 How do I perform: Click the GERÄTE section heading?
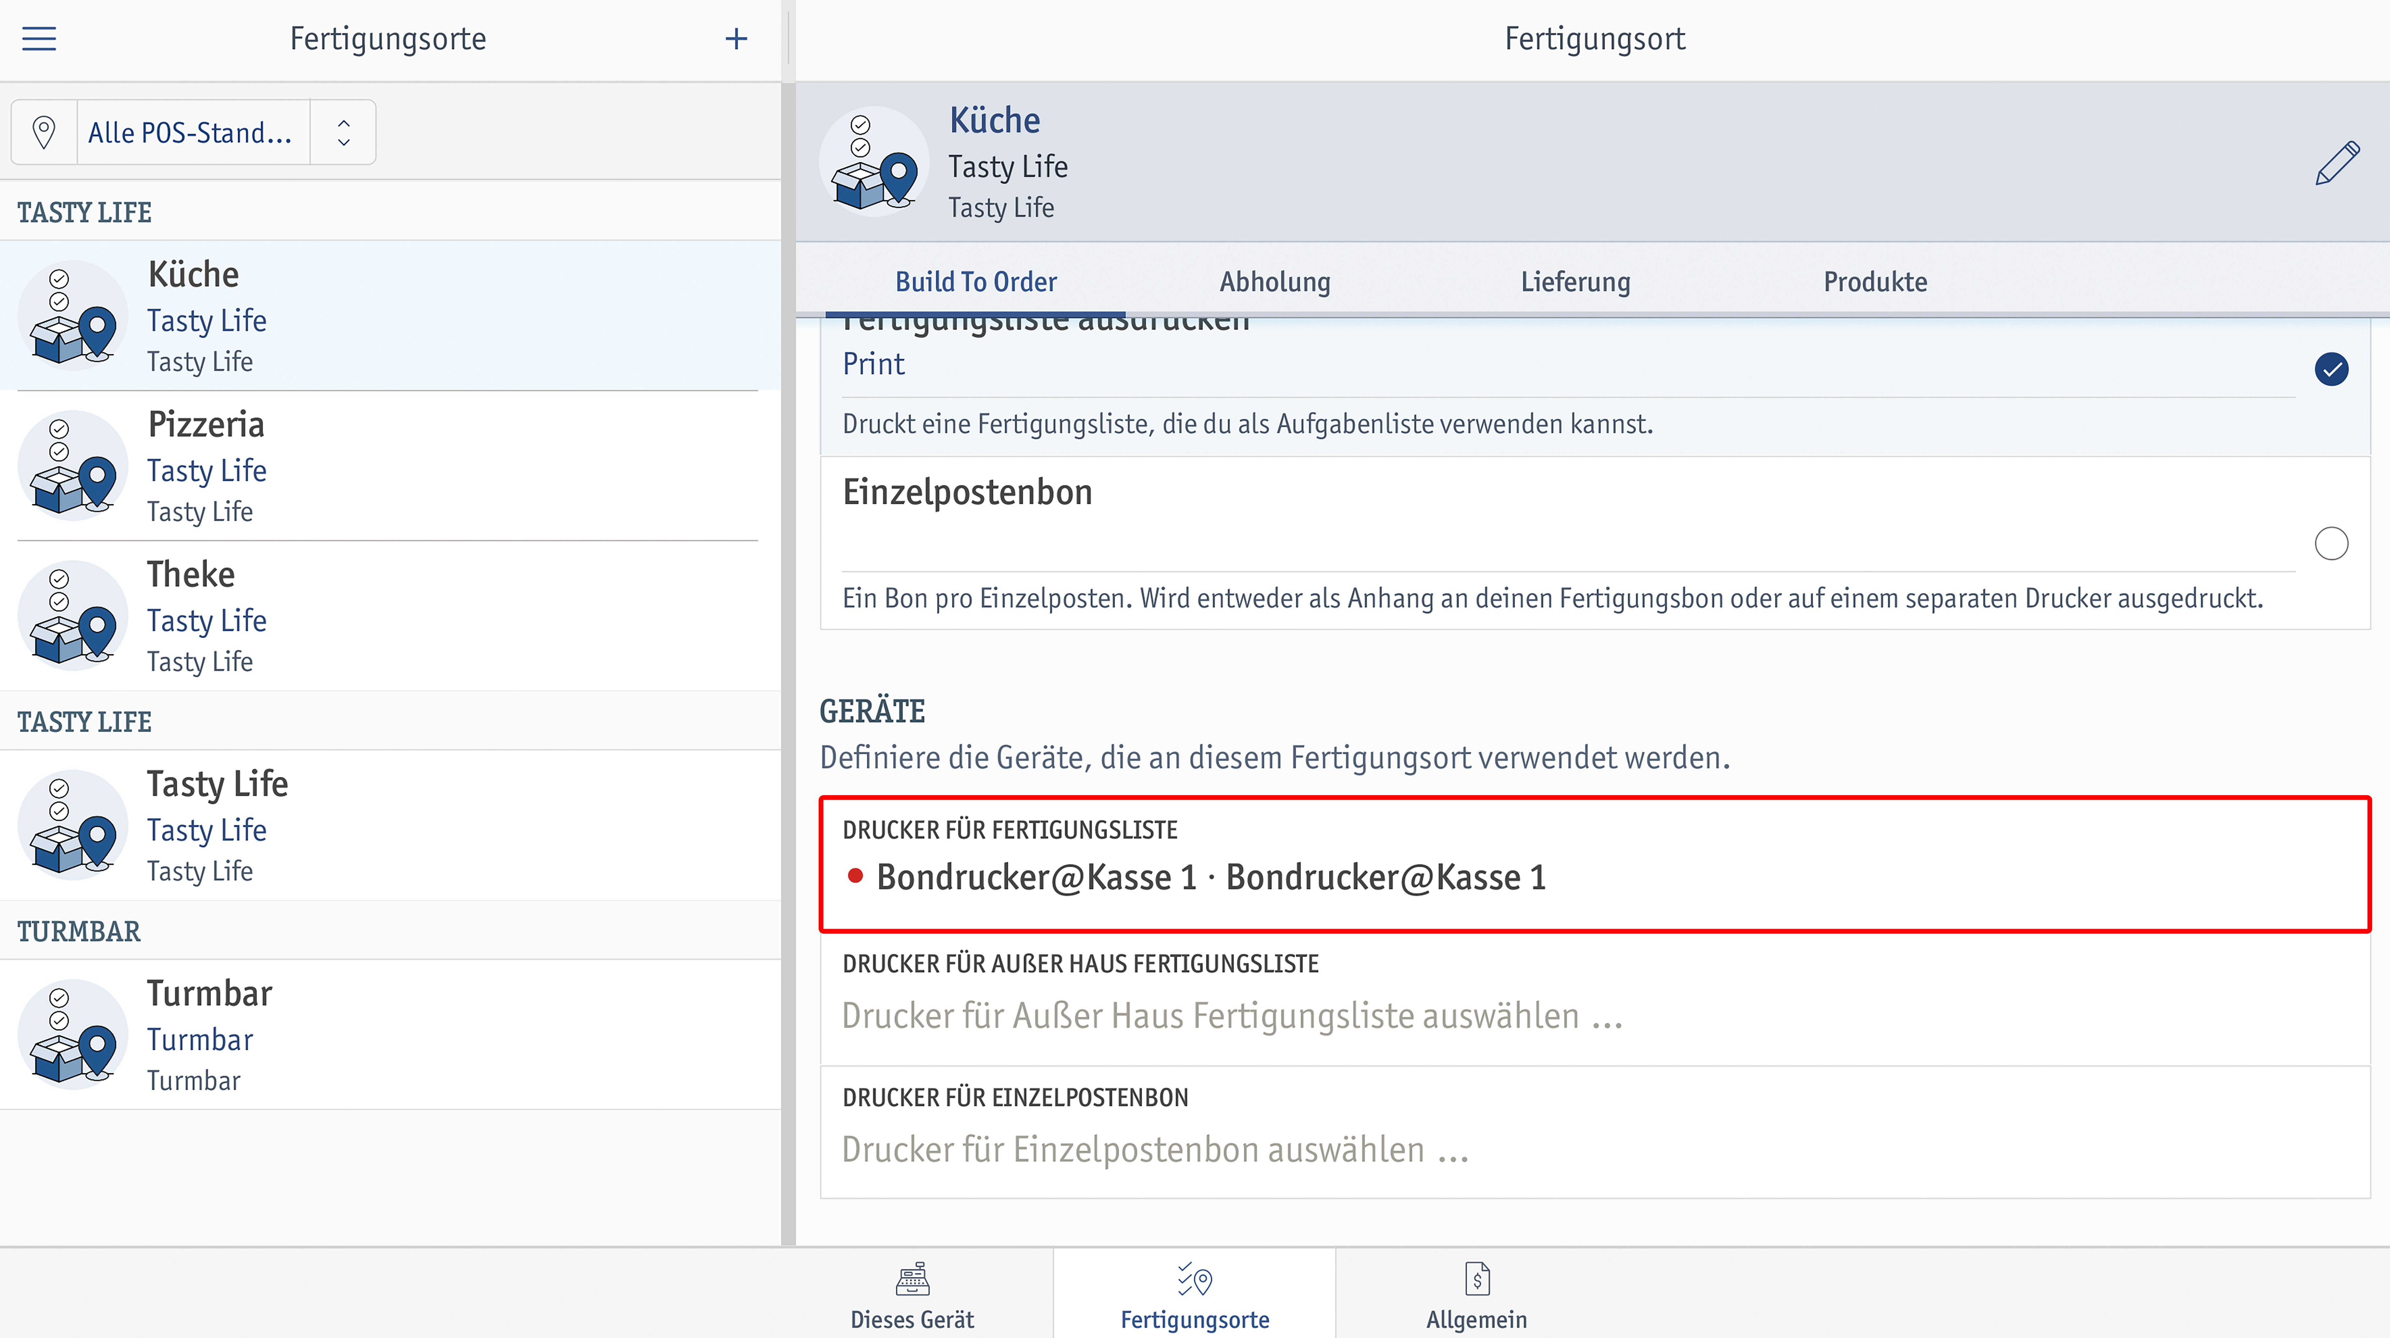pyautogui.click(x=872, y=712)
